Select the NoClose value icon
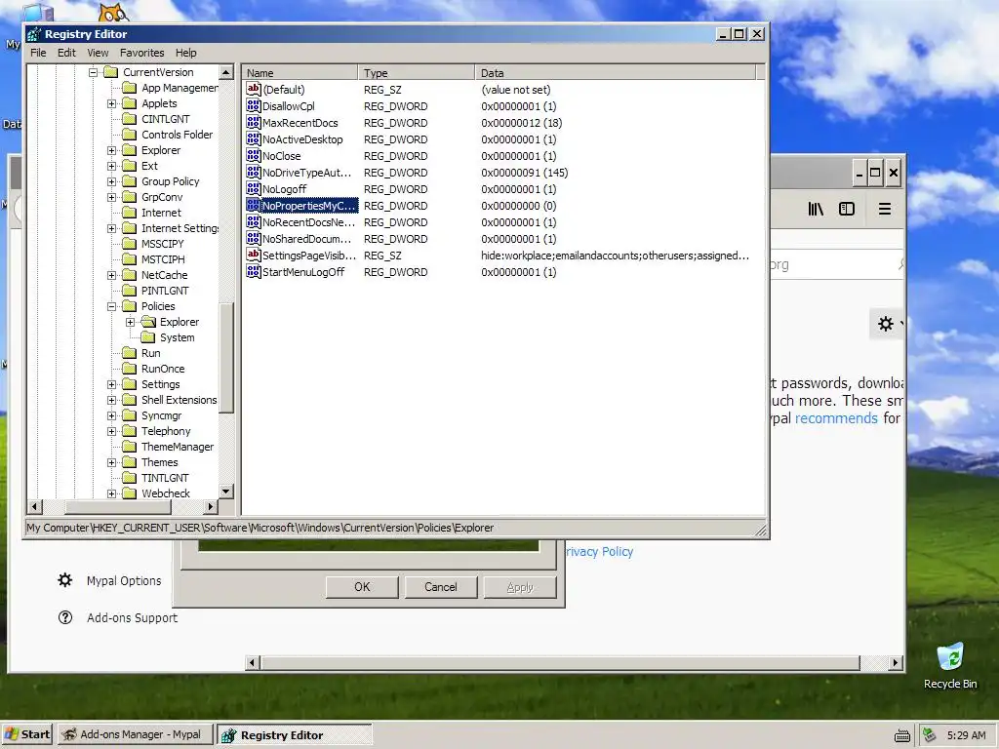Viewport: 999px width, 749px height. 254,155
